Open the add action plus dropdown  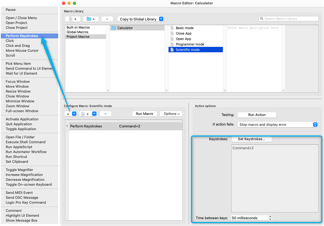click(74, 114)
